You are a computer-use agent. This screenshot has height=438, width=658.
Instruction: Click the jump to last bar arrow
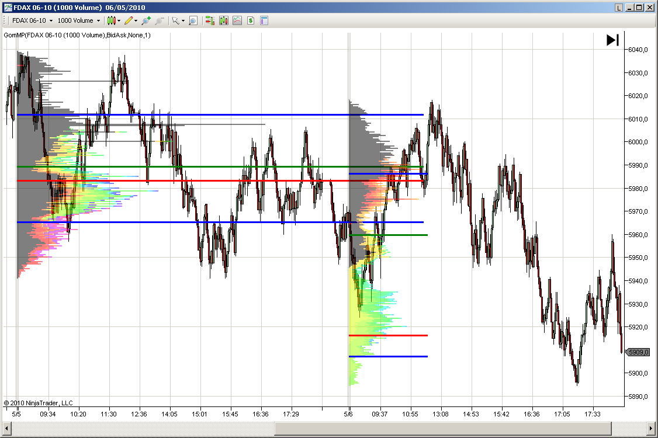click(x=612, y=40)
